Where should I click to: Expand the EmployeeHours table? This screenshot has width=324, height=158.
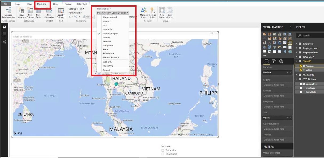[297, 48]
